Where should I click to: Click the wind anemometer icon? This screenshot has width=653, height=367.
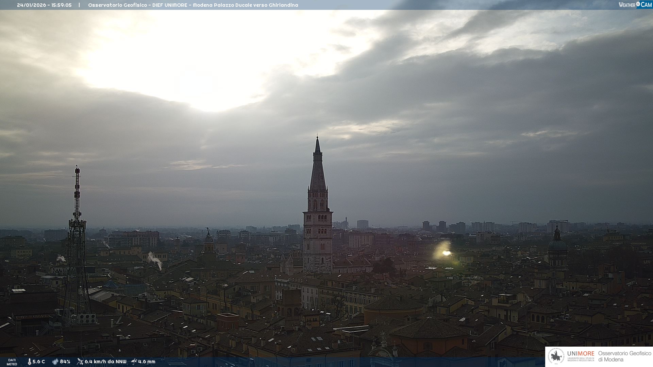coord(80,362)
